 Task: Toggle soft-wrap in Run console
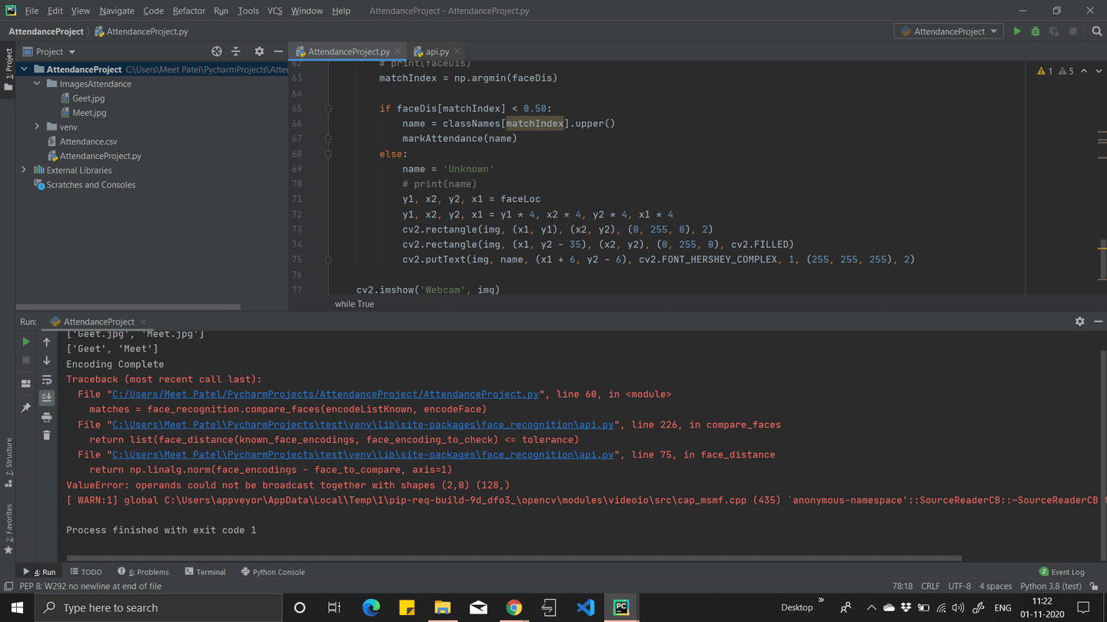point(47,379)
